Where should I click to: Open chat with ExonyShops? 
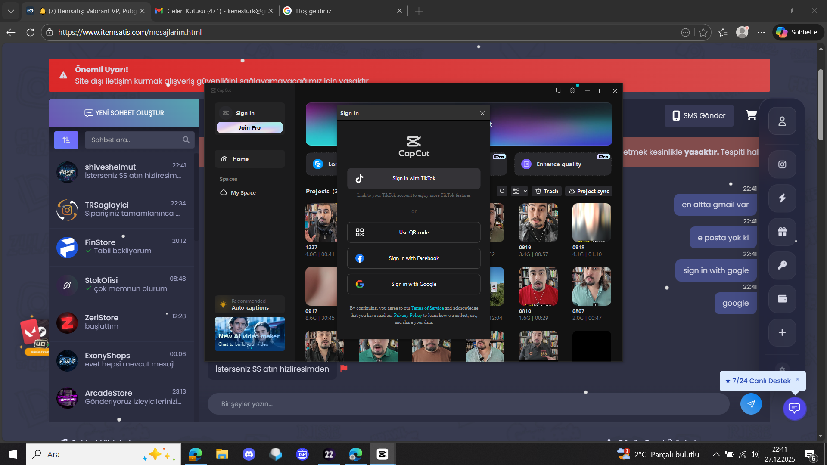[x=122, y=360]
